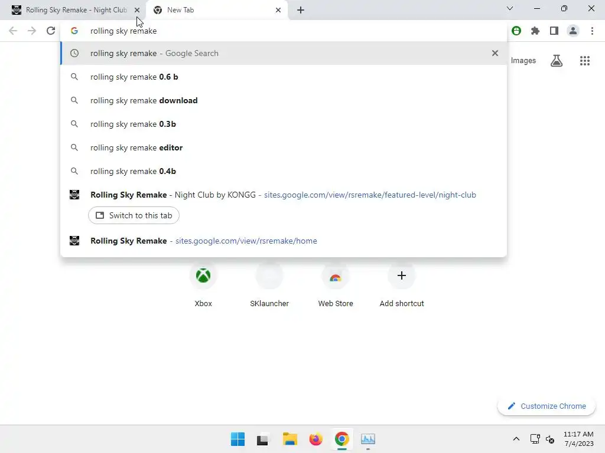605x453 pixels.
Task: Choose 'rolling sky remake - Google Search' suggestion
Action: (x=284, y=53)
